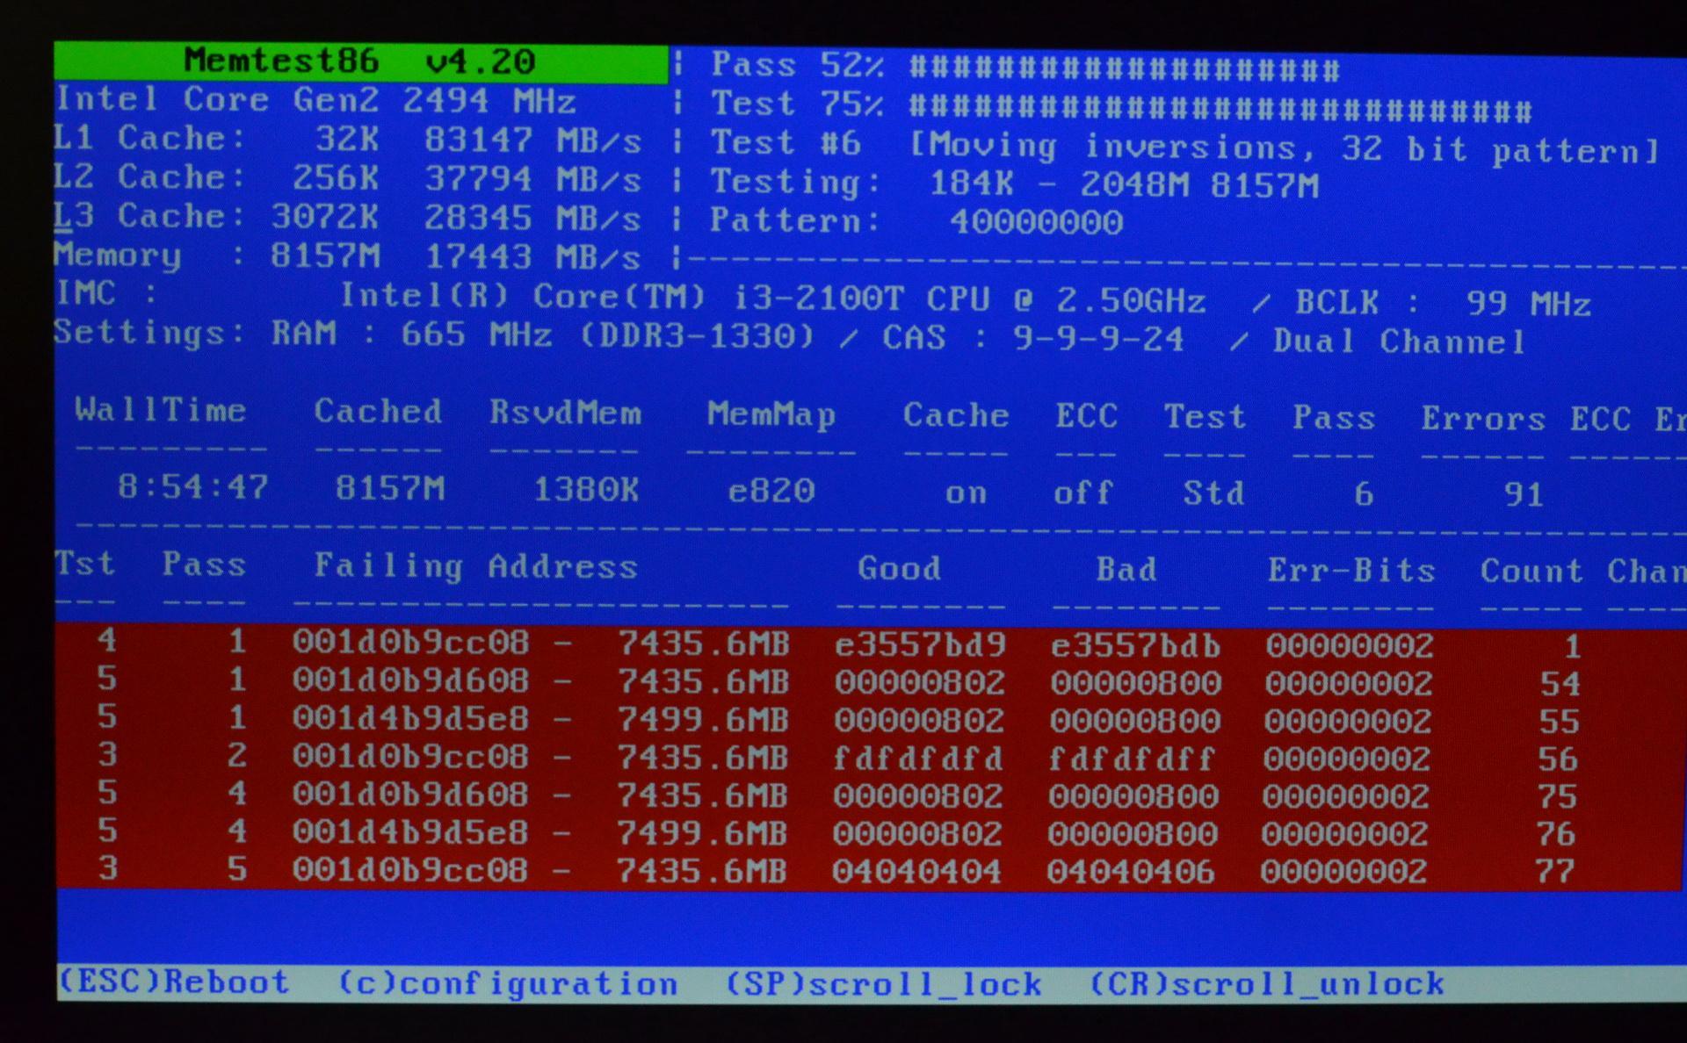Click the Pattern value 40000000

[x=1037, y=221]
